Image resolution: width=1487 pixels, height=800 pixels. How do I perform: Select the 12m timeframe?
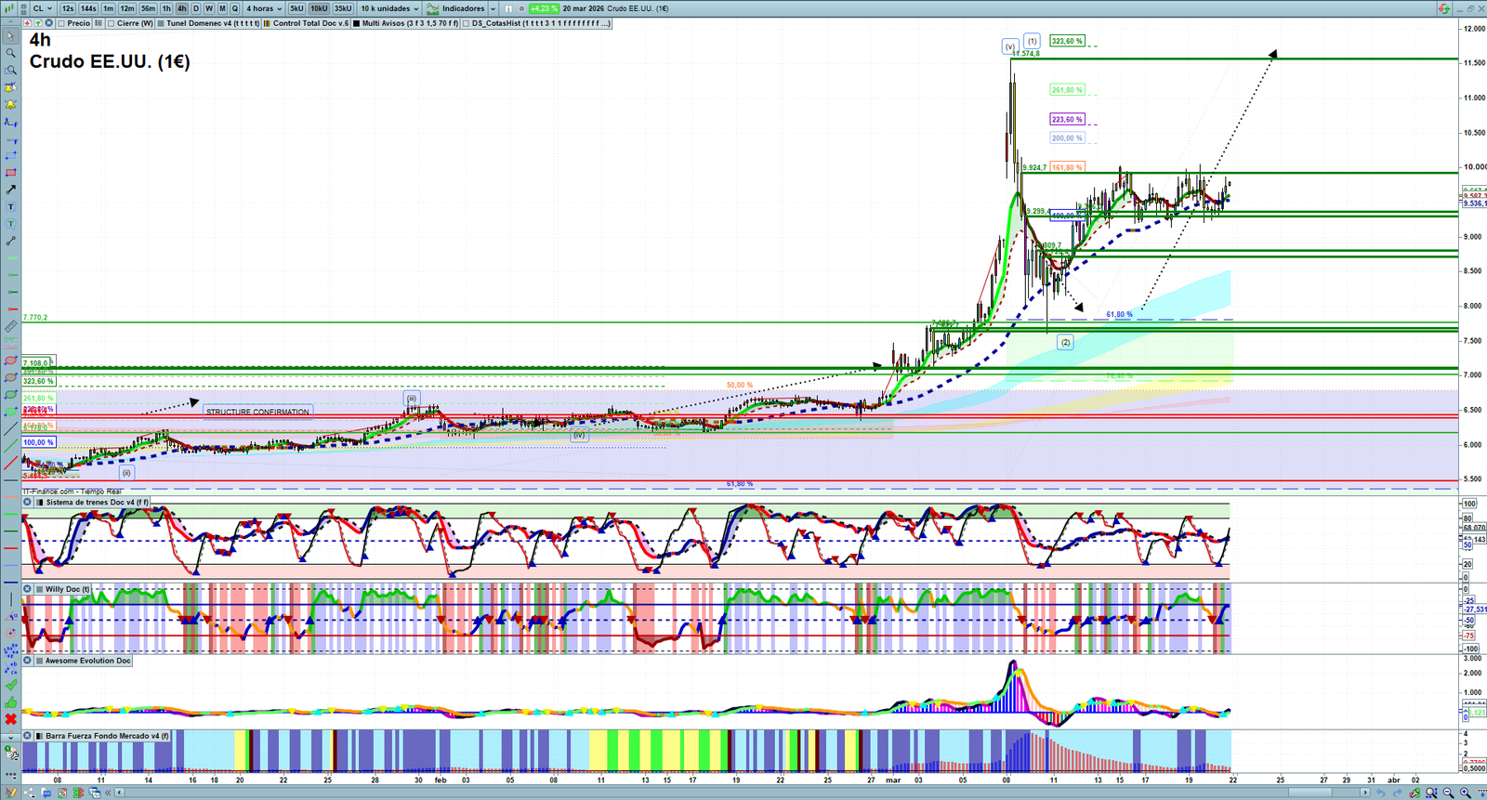coord(126,8)
